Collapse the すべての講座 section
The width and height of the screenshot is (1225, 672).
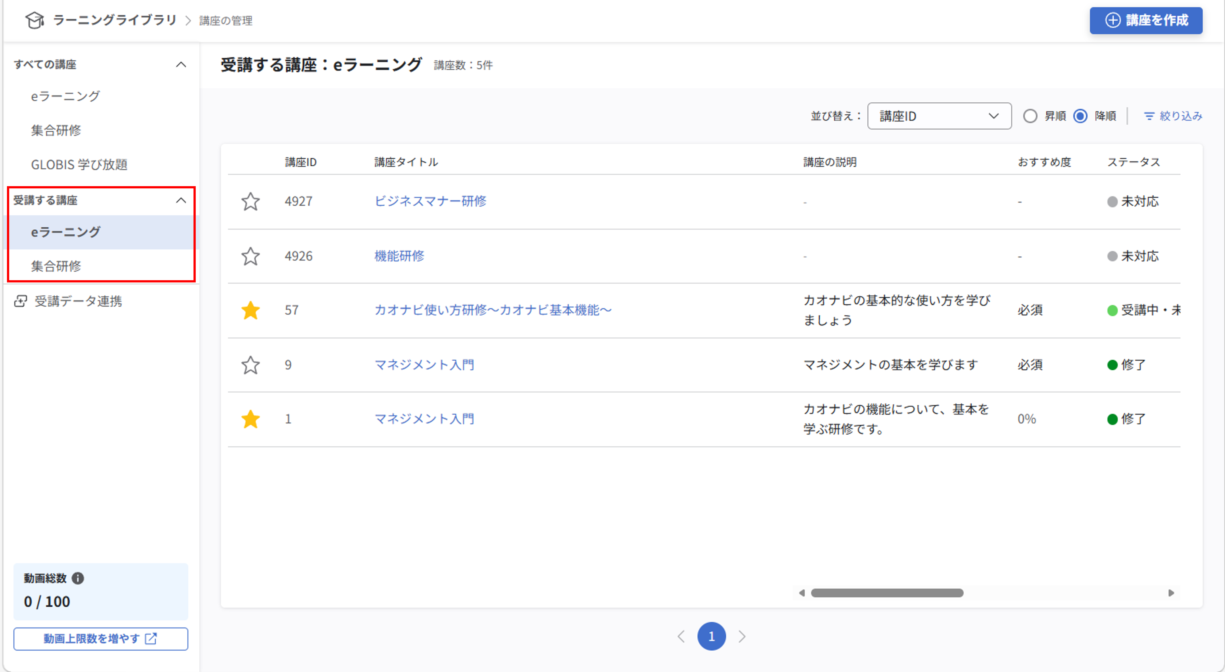pos(181,65)
